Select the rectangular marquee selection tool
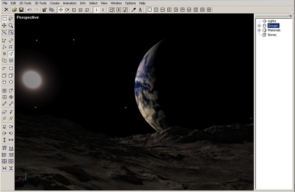Screen dimensions: 295x192 click(4, 19)
